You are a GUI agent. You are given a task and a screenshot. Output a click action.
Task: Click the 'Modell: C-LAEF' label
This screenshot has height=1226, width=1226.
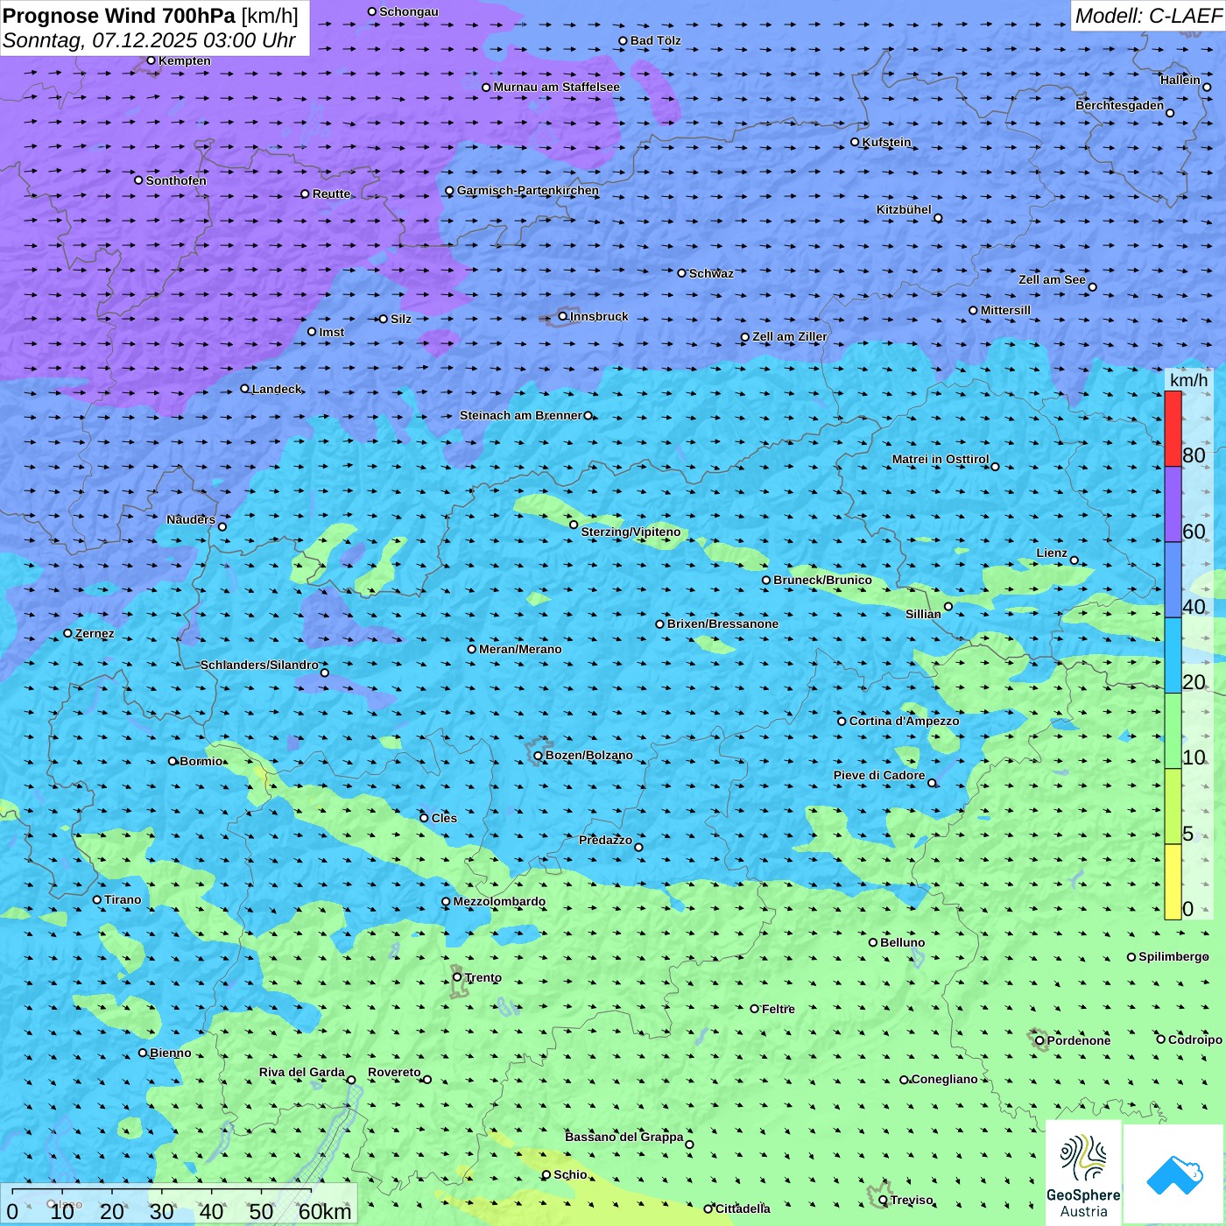tap(1148, 16)
